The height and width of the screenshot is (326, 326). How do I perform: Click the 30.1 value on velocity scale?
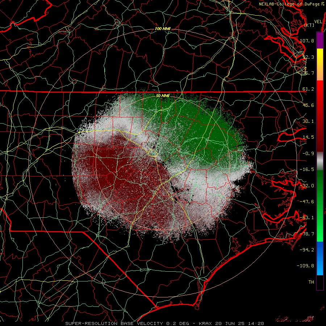click(x=308, y=121)
